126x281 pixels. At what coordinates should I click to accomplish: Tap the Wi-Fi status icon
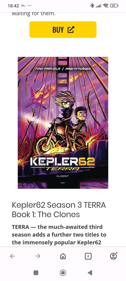click(x=106, y=6)
